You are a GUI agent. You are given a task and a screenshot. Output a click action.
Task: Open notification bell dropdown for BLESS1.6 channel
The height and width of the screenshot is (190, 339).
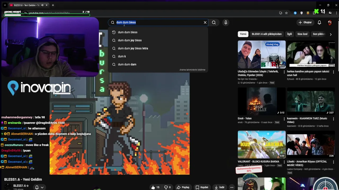tap(39, 187)
